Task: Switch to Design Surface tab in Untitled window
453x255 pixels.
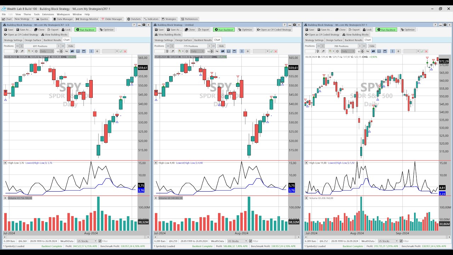Action: (183, 40)
